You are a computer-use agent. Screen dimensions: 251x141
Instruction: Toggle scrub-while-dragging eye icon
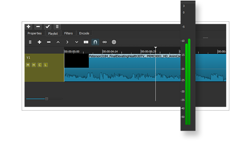104,42
